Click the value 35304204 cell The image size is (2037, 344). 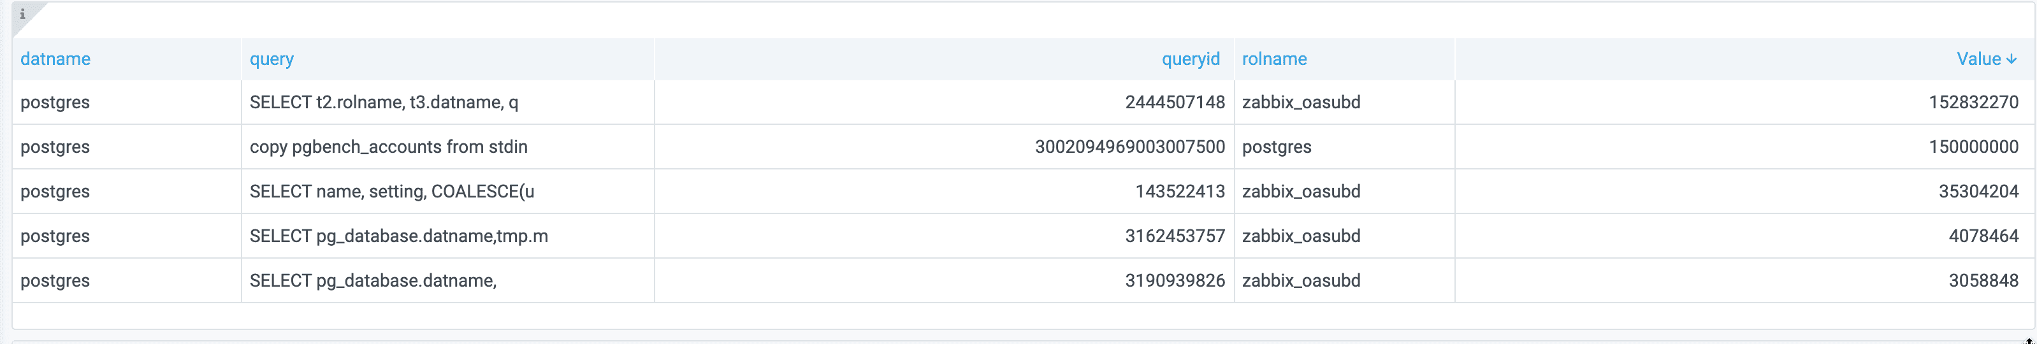tap(1978, 191)
